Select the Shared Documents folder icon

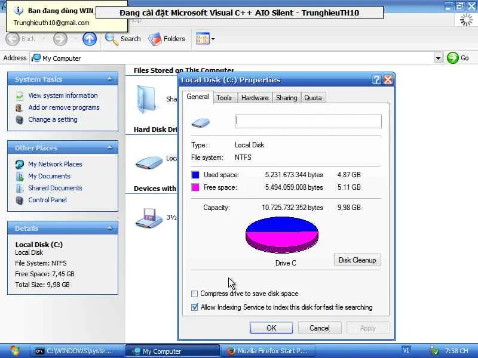click(x=146, y=99)
